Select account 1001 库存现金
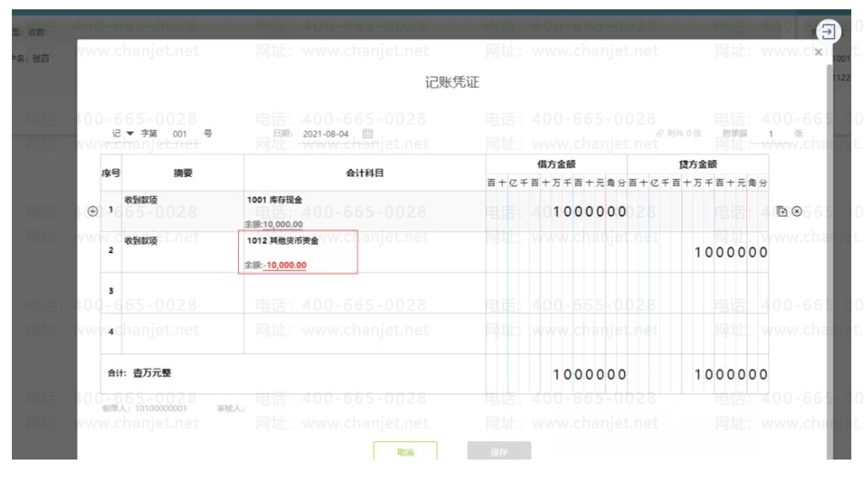Viewport: 864px width, 479px height. pyautogui.click(x=274, y=200)
